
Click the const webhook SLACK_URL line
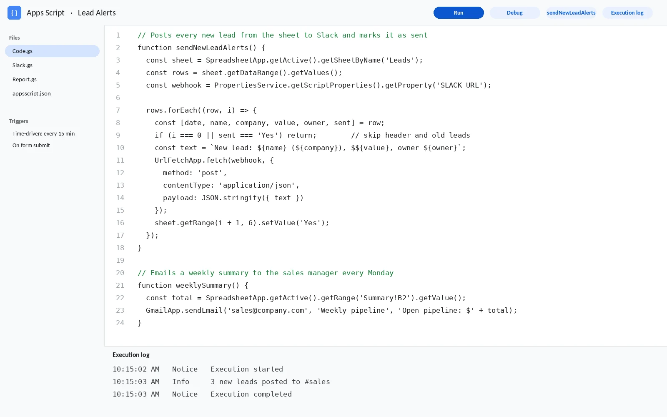point(318,85)
